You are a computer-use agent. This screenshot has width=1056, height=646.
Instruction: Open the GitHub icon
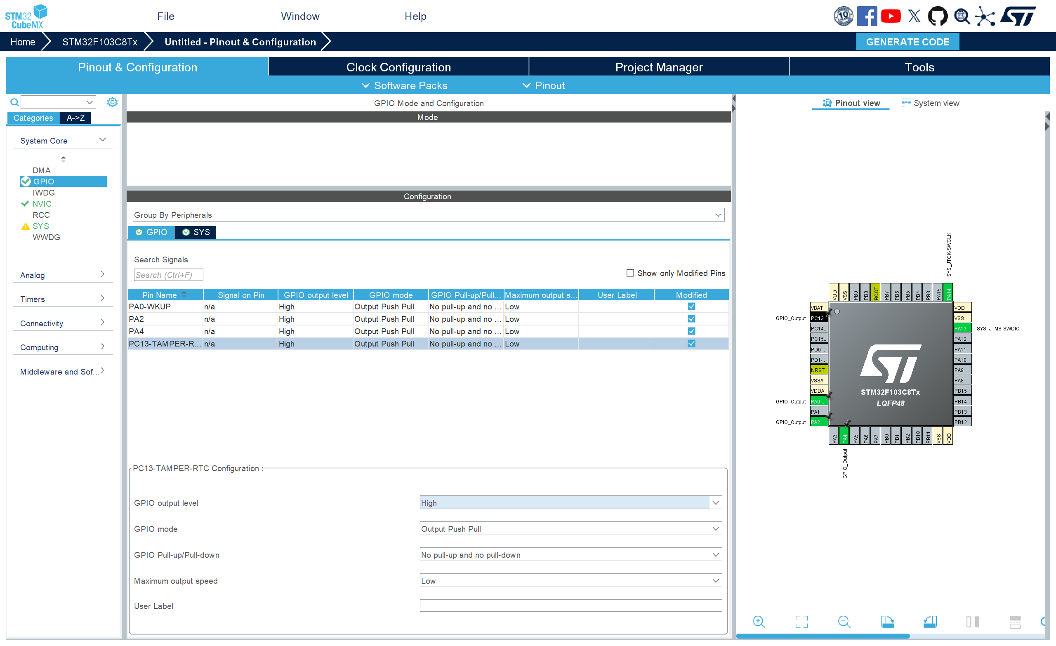coord(937,16)
